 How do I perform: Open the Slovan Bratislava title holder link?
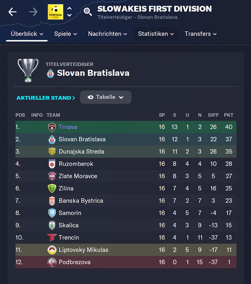click(x=93, y=73)
